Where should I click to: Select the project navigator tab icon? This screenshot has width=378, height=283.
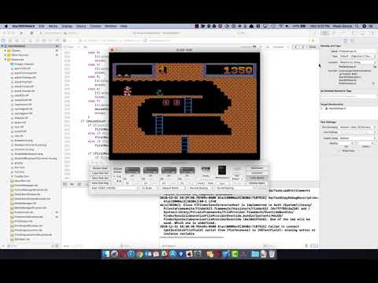click(x=4, y=40)
